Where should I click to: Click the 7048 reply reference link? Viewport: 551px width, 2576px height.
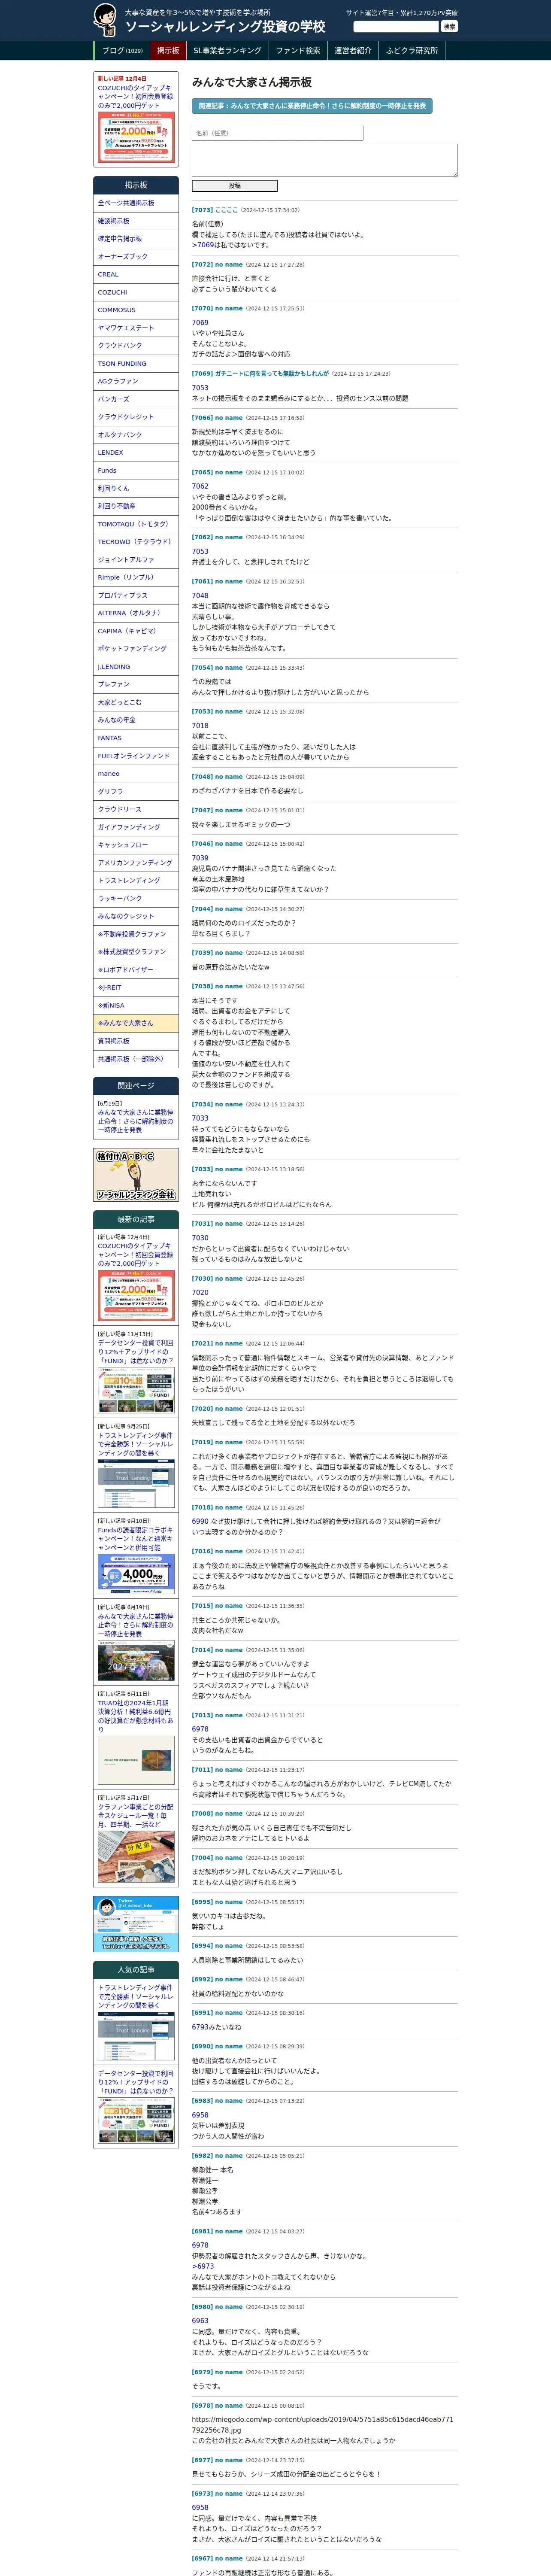200,595
